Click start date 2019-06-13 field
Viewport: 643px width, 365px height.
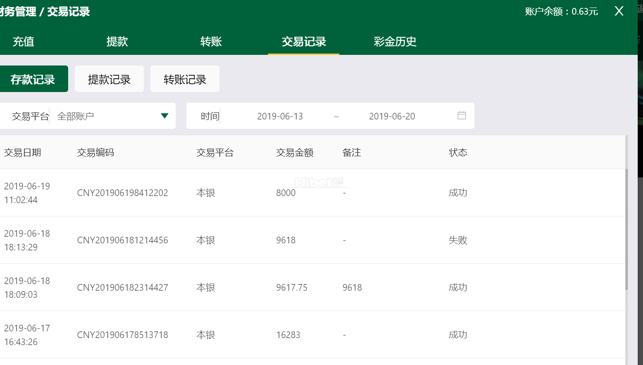pos(280,116)
